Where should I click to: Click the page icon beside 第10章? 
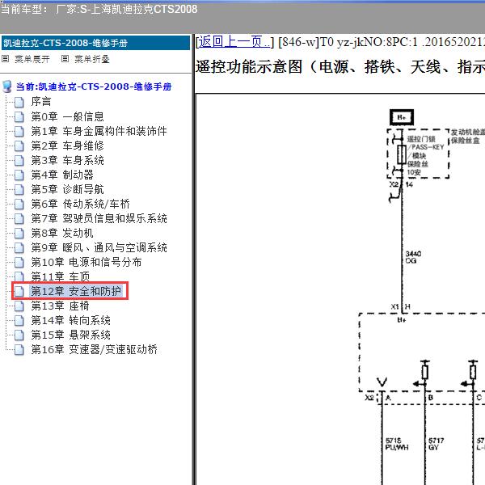click(19, 262)
